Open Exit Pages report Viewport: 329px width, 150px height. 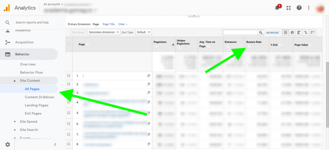tap(33, 114)
